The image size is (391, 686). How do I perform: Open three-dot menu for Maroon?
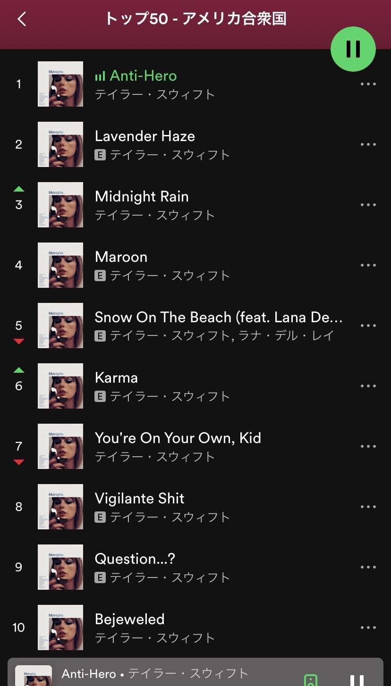coord(368,266)
